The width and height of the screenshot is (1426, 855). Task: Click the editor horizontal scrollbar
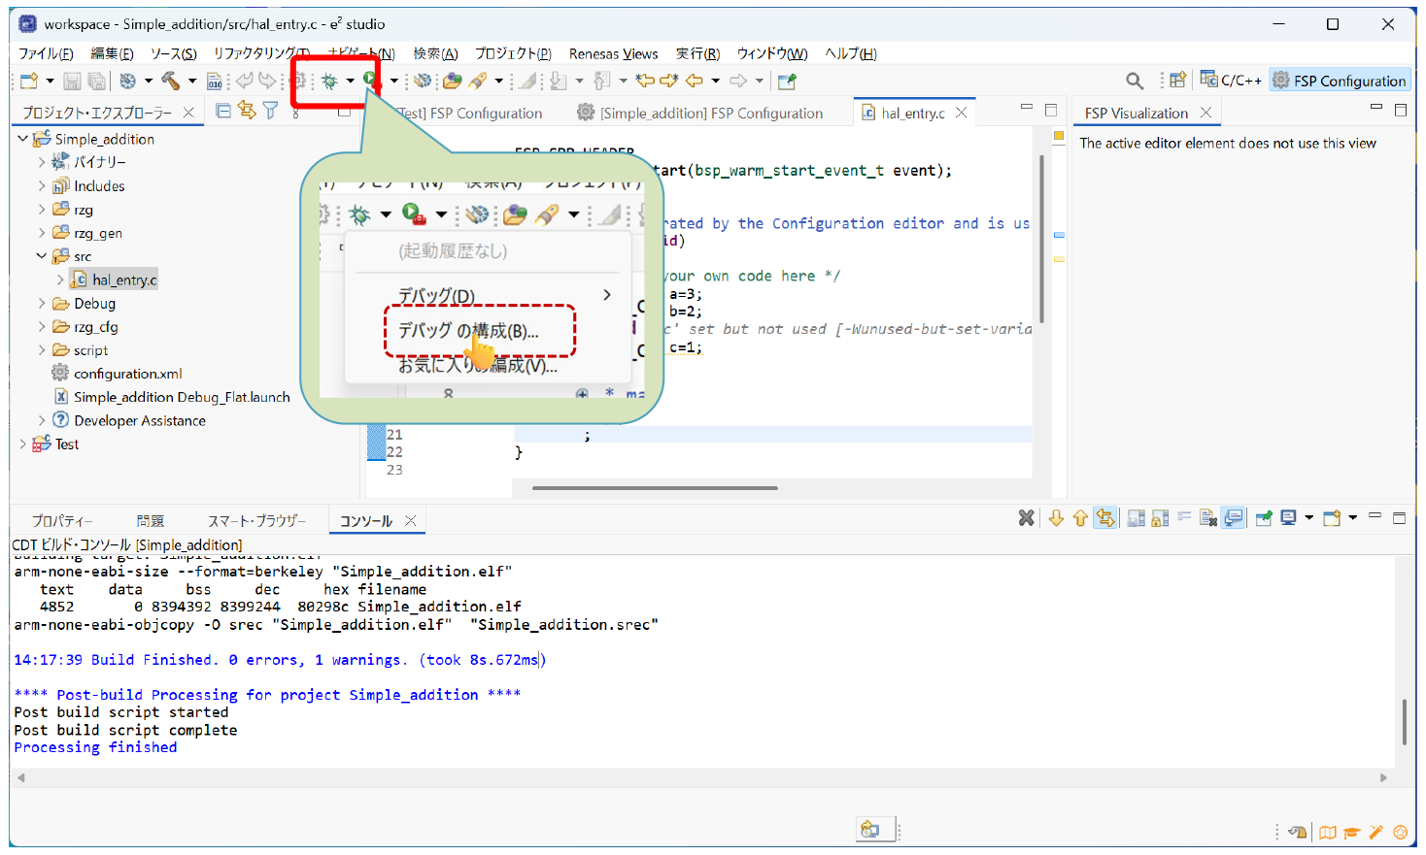[x=656, y=488]
